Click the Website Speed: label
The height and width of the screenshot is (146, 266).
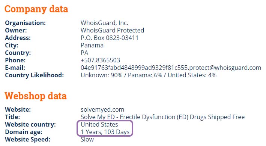(x=28, y=139)
